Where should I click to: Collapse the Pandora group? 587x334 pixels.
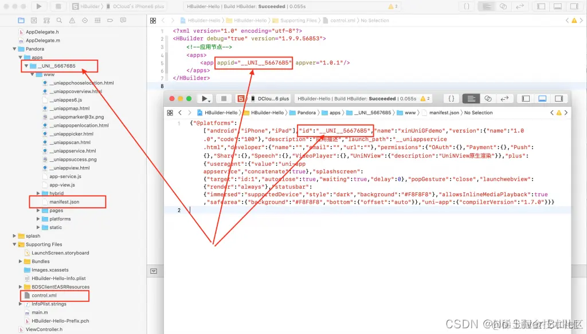14,49
